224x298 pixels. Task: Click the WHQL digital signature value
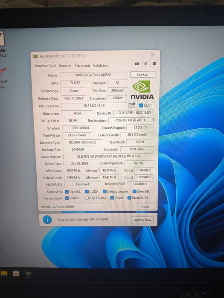click(x=139, y=163)
